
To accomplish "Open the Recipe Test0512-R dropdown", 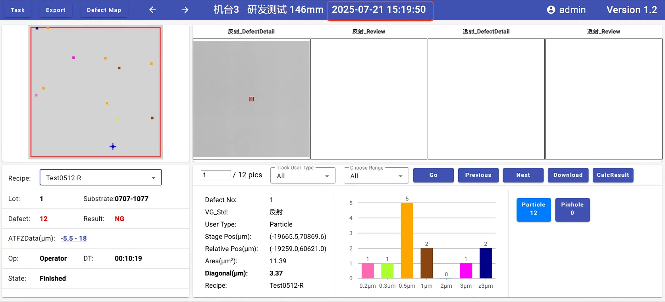I will tap(101, 178).
